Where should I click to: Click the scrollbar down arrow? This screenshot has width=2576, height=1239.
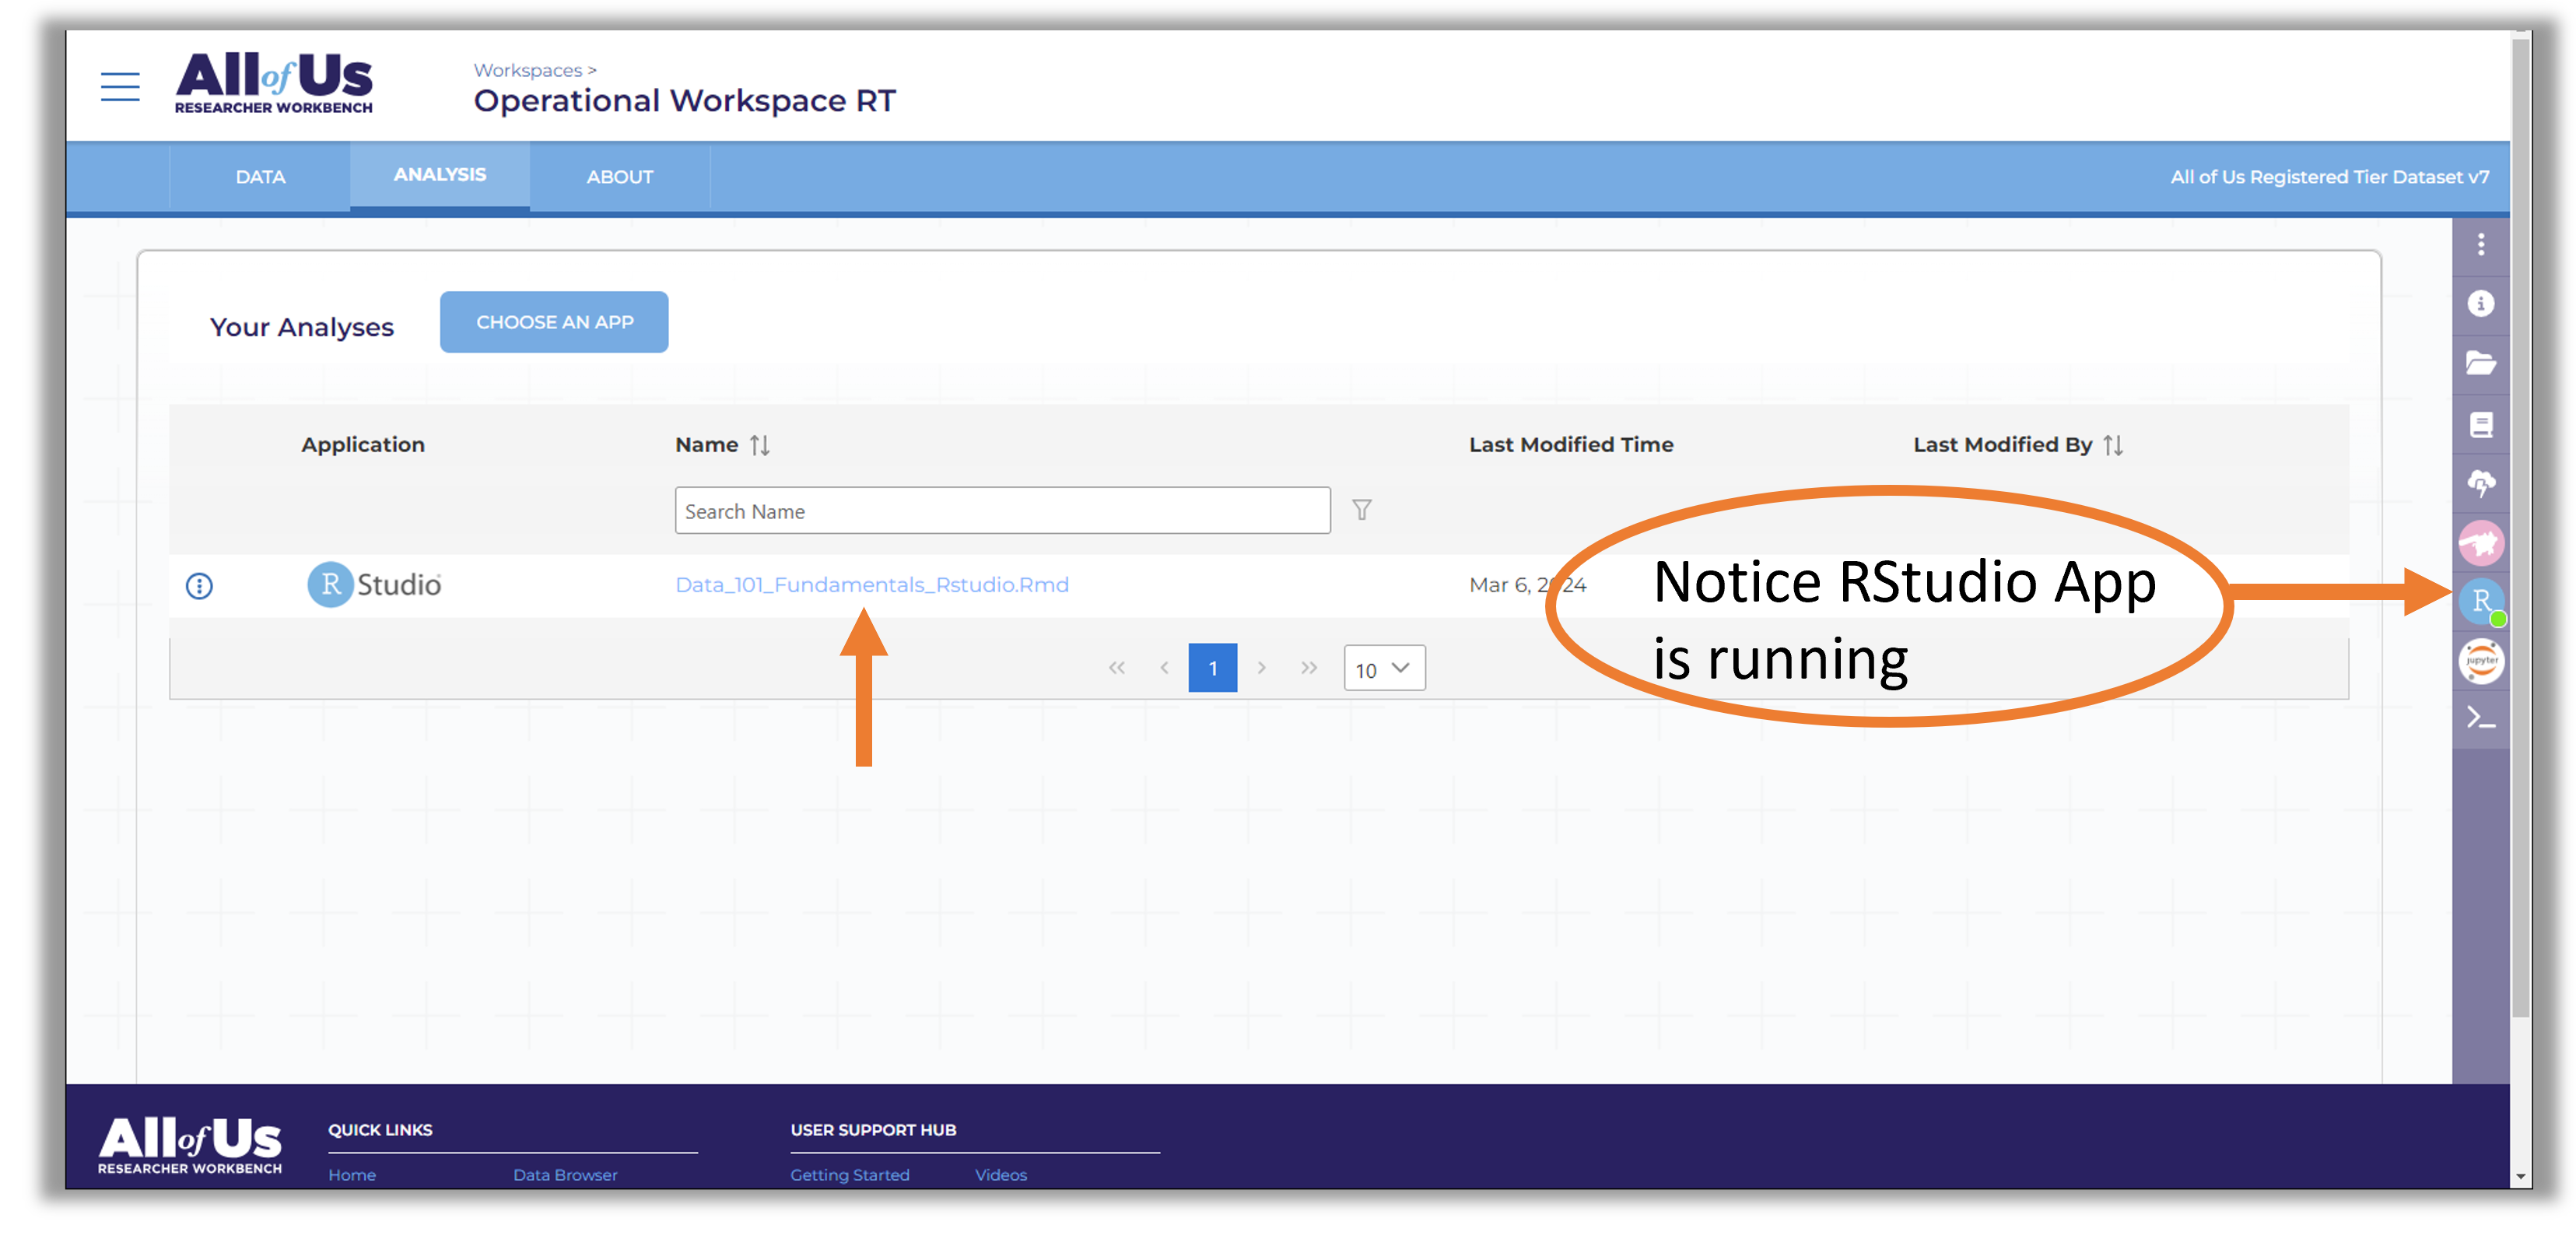2521,1177
